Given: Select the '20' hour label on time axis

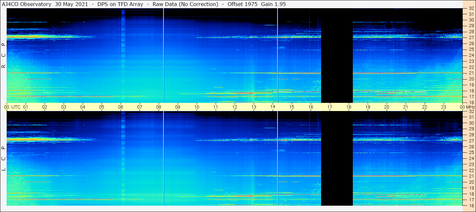Looking at the screenshot, I should (387, 107).
